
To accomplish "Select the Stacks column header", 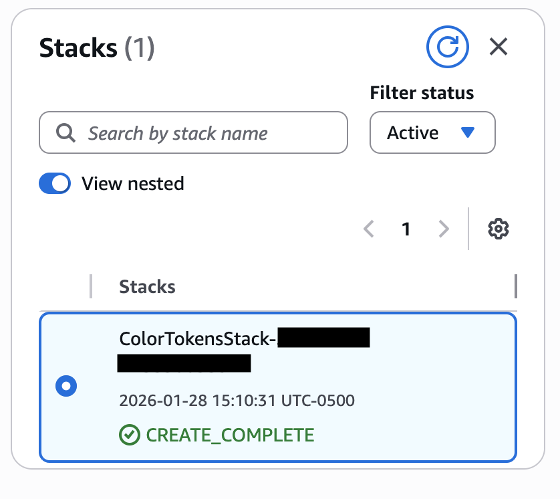I will [147, 286].
